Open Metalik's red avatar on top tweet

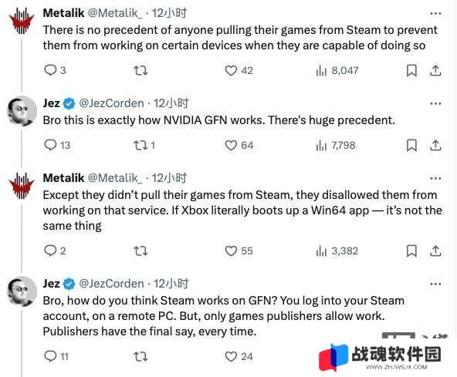[x=22, y=21]
